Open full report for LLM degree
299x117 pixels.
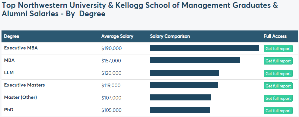click(x=278, y=74)
